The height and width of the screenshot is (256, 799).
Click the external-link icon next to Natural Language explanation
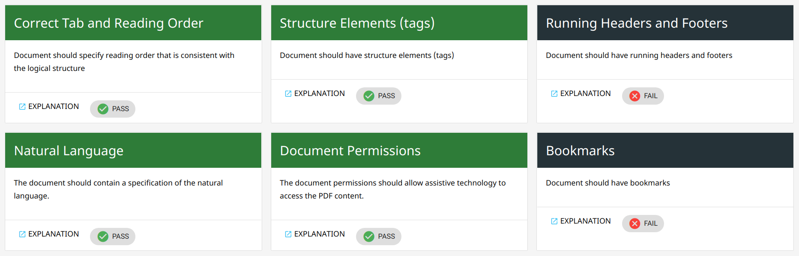pyautogui.click(x=22, y=234)
